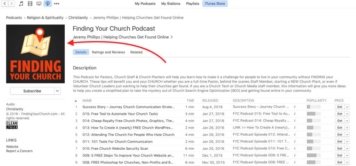
Task: Sort episodes by NAME column
Action: pos(87,101)
